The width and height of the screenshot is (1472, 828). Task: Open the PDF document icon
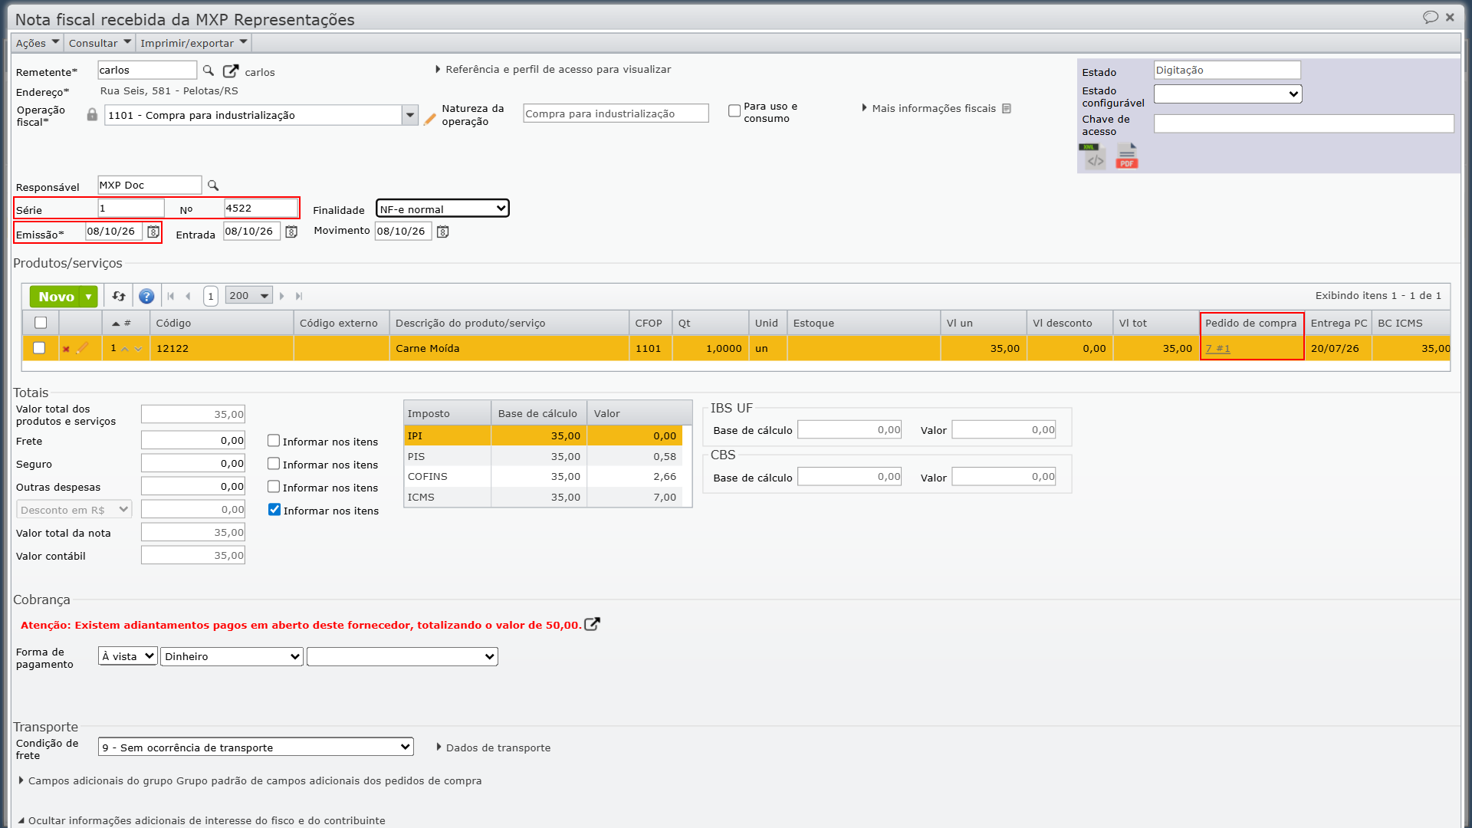tap(1126, 156)
